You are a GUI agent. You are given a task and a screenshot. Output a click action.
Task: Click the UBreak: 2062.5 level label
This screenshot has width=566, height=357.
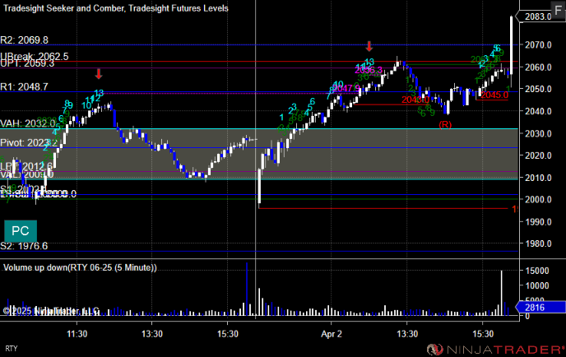[35, 56]
